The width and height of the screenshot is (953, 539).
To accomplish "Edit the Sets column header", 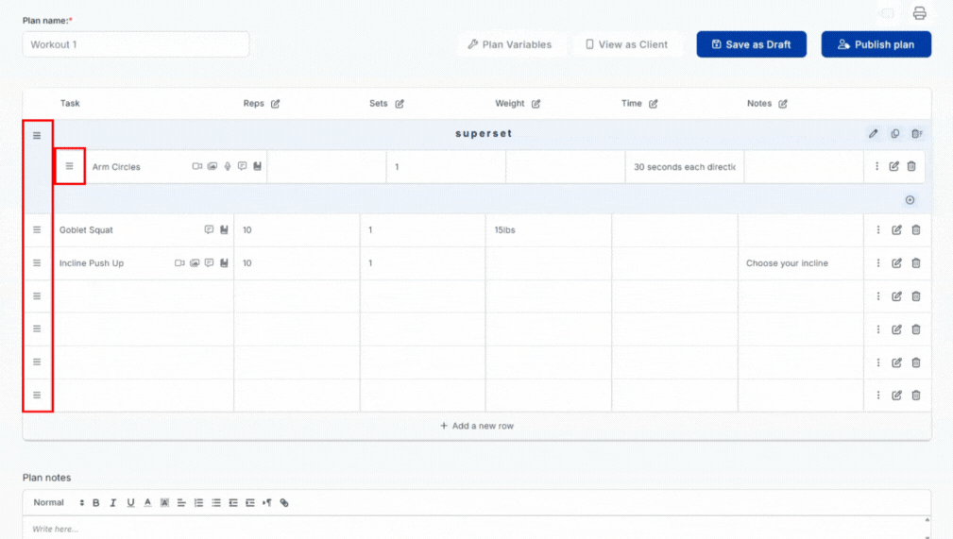I will (400, 104).
